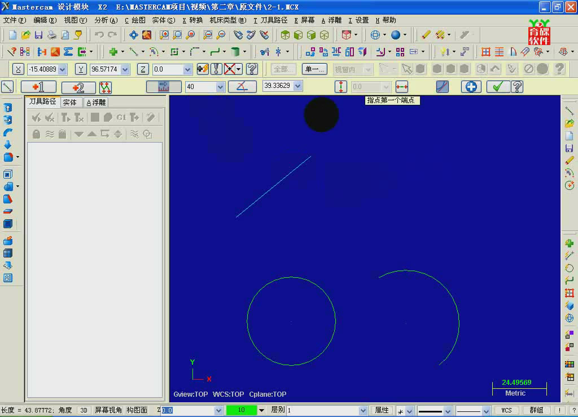Expand the angle value dropdown
578x417 pixels.
point(298,86)
